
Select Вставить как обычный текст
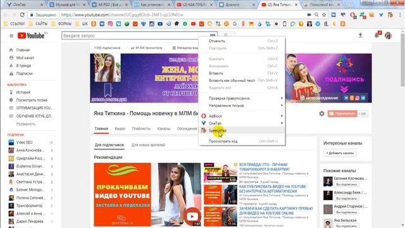[242, 80]
